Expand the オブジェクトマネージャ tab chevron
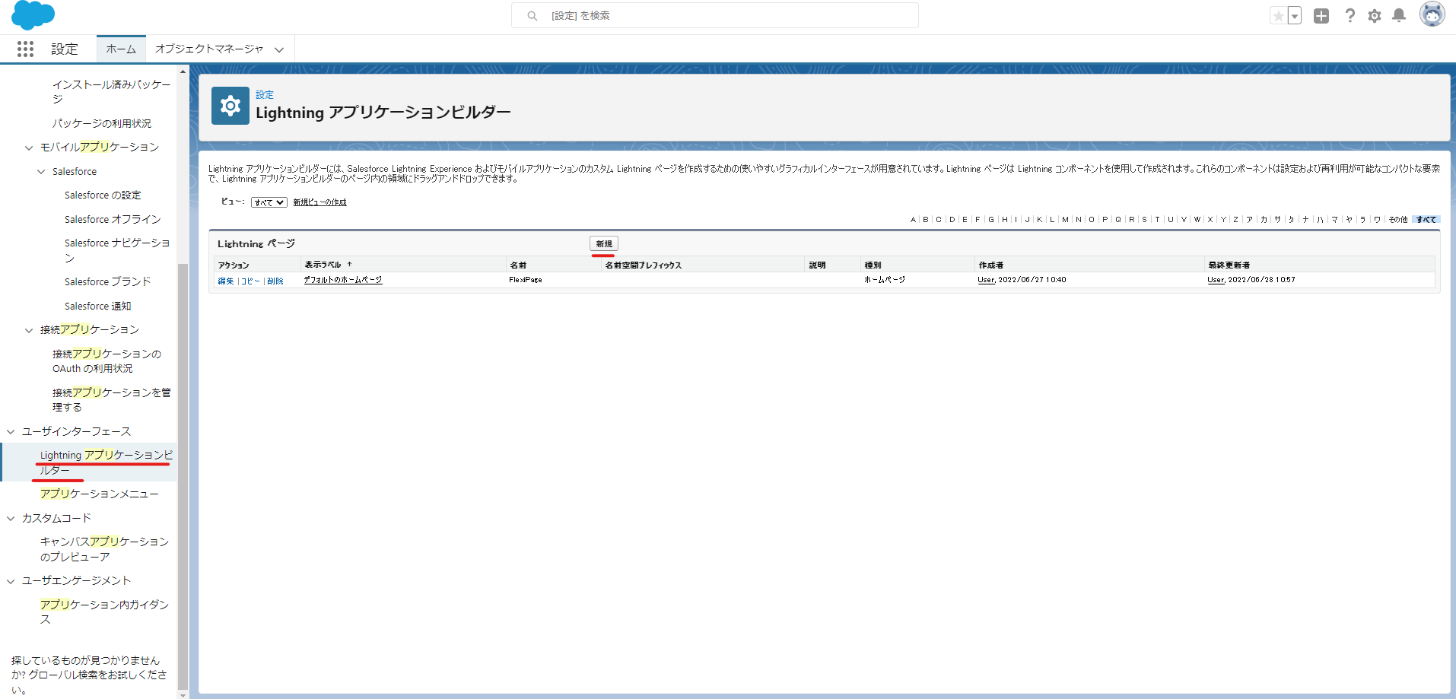 point(279,49)
